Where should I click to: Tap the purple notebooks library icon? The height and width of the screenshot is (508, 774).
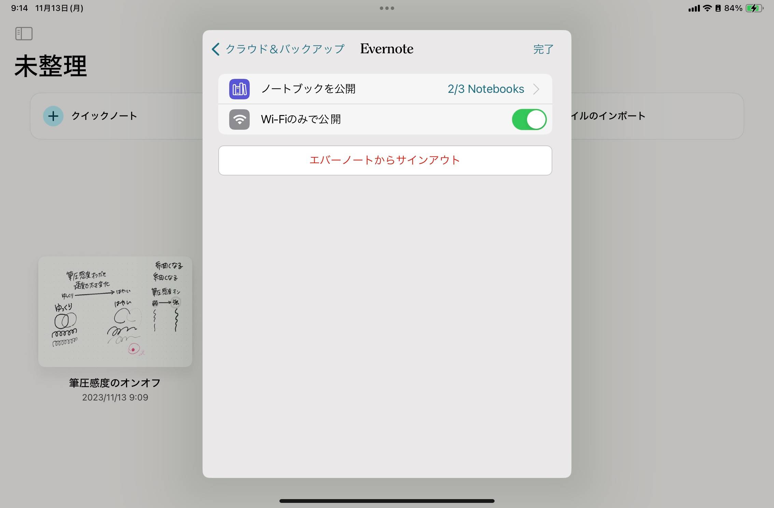239,89
